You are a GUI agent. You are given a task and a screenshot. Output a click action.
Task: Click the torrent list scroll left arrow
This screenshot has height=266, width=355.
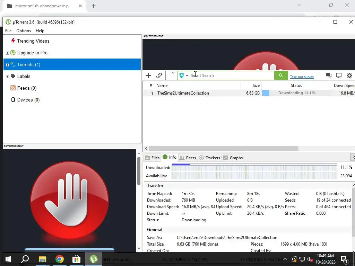[146, 148]
